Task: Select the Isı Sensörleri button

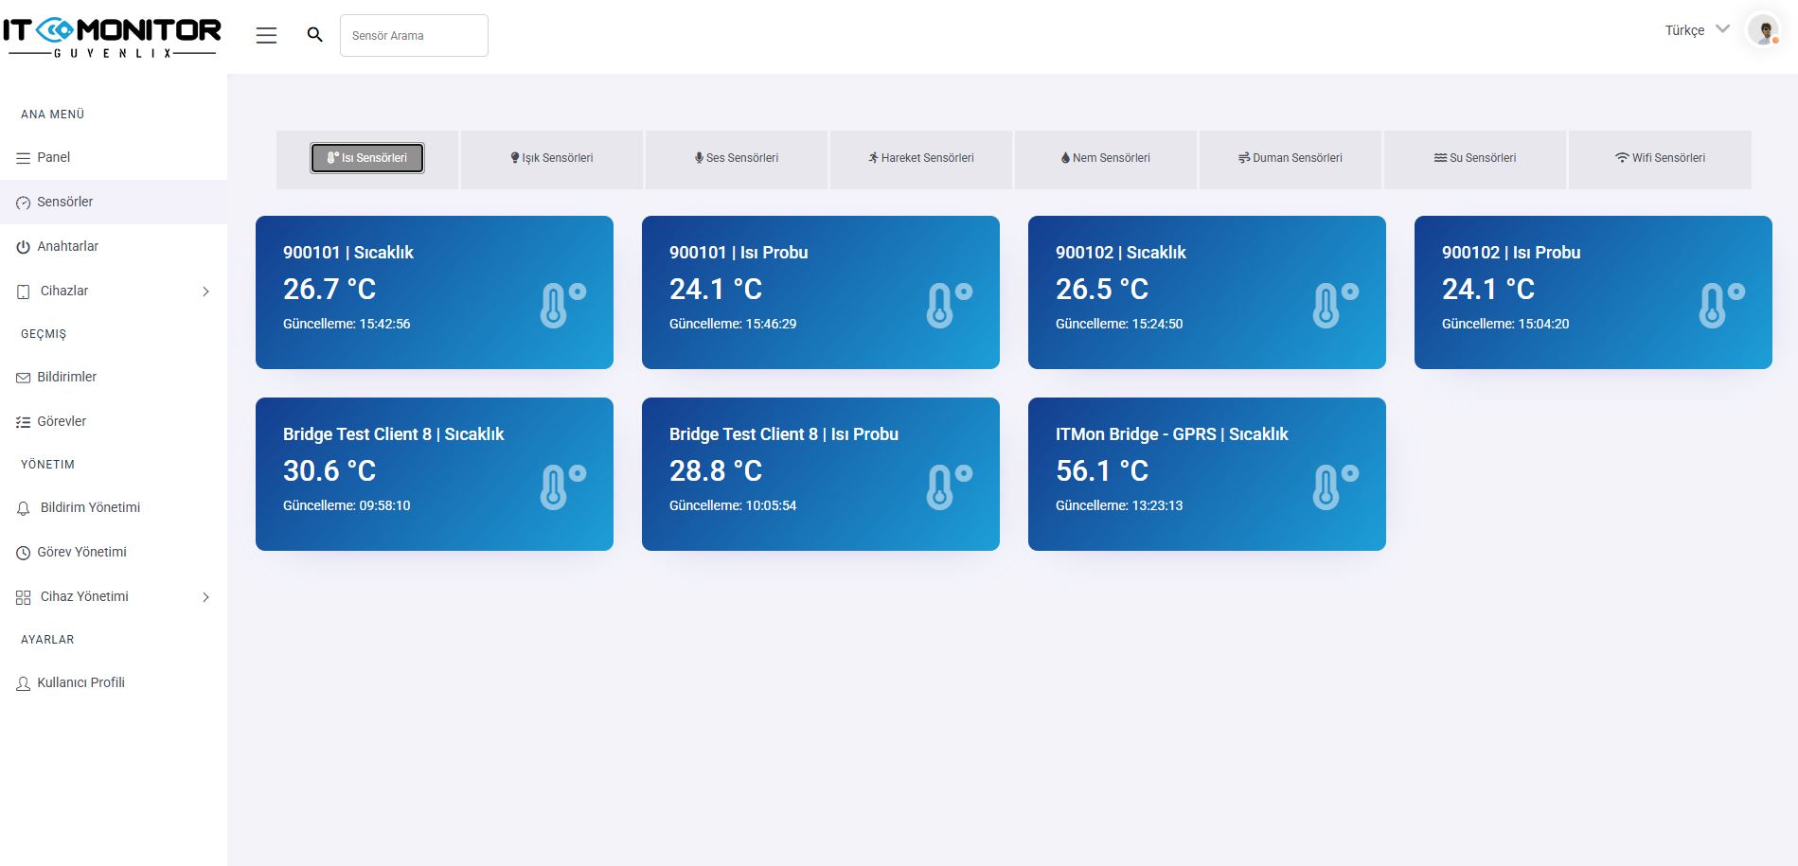Action: click(367, 158)
